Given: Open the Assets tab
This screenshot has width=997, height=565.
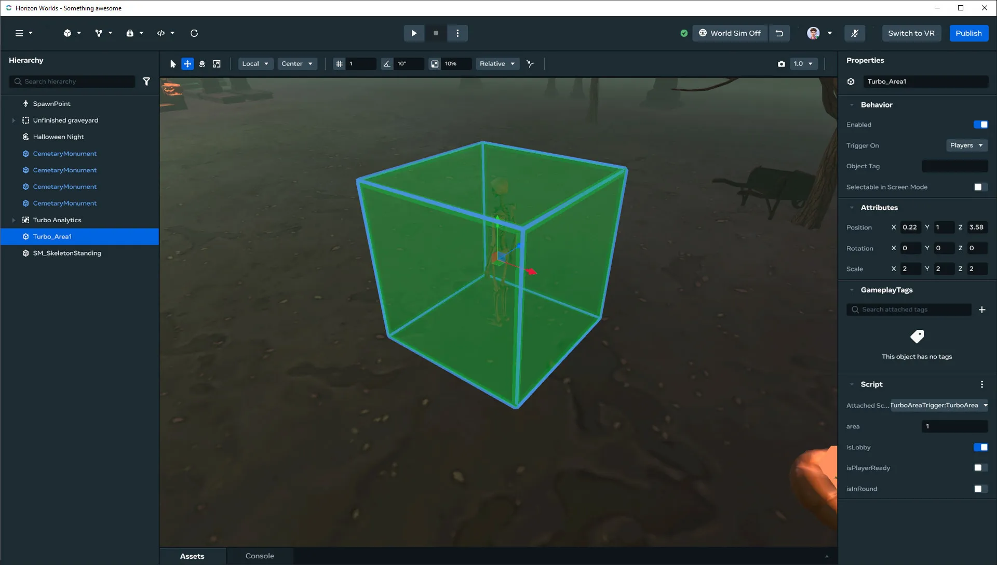Looking at the screenshot, I should 192,556.
